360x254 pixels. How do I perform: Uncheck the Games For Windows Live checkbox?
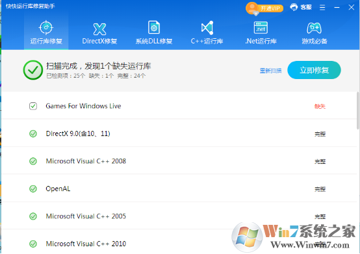pos(33,106)
